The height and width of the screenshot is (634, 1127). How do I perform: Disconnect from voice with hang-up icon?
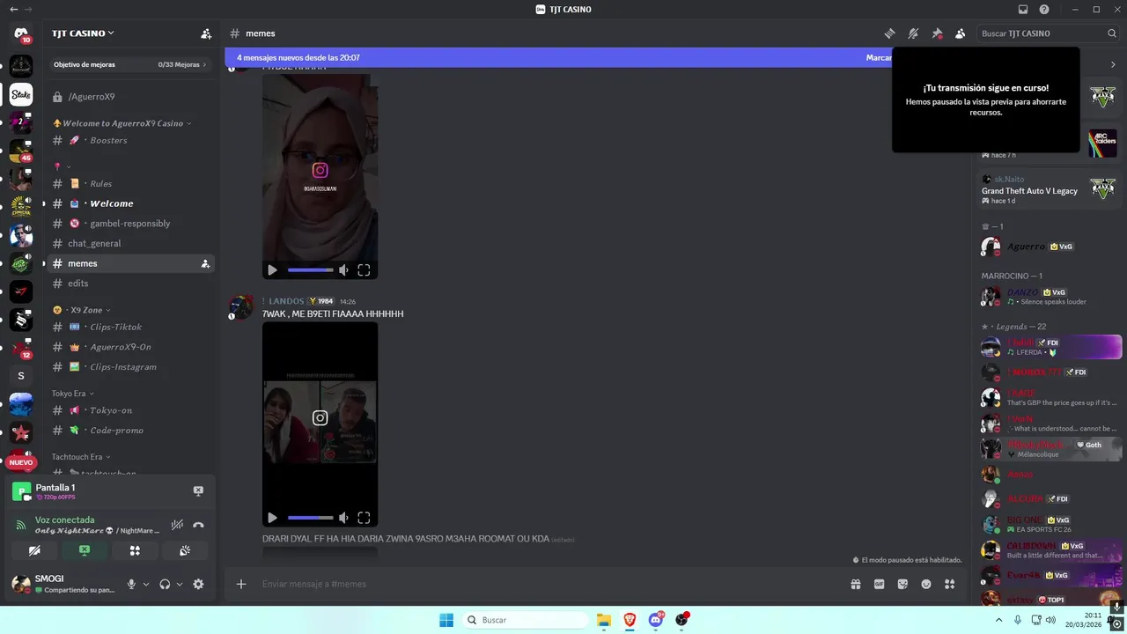pos(198,525)
